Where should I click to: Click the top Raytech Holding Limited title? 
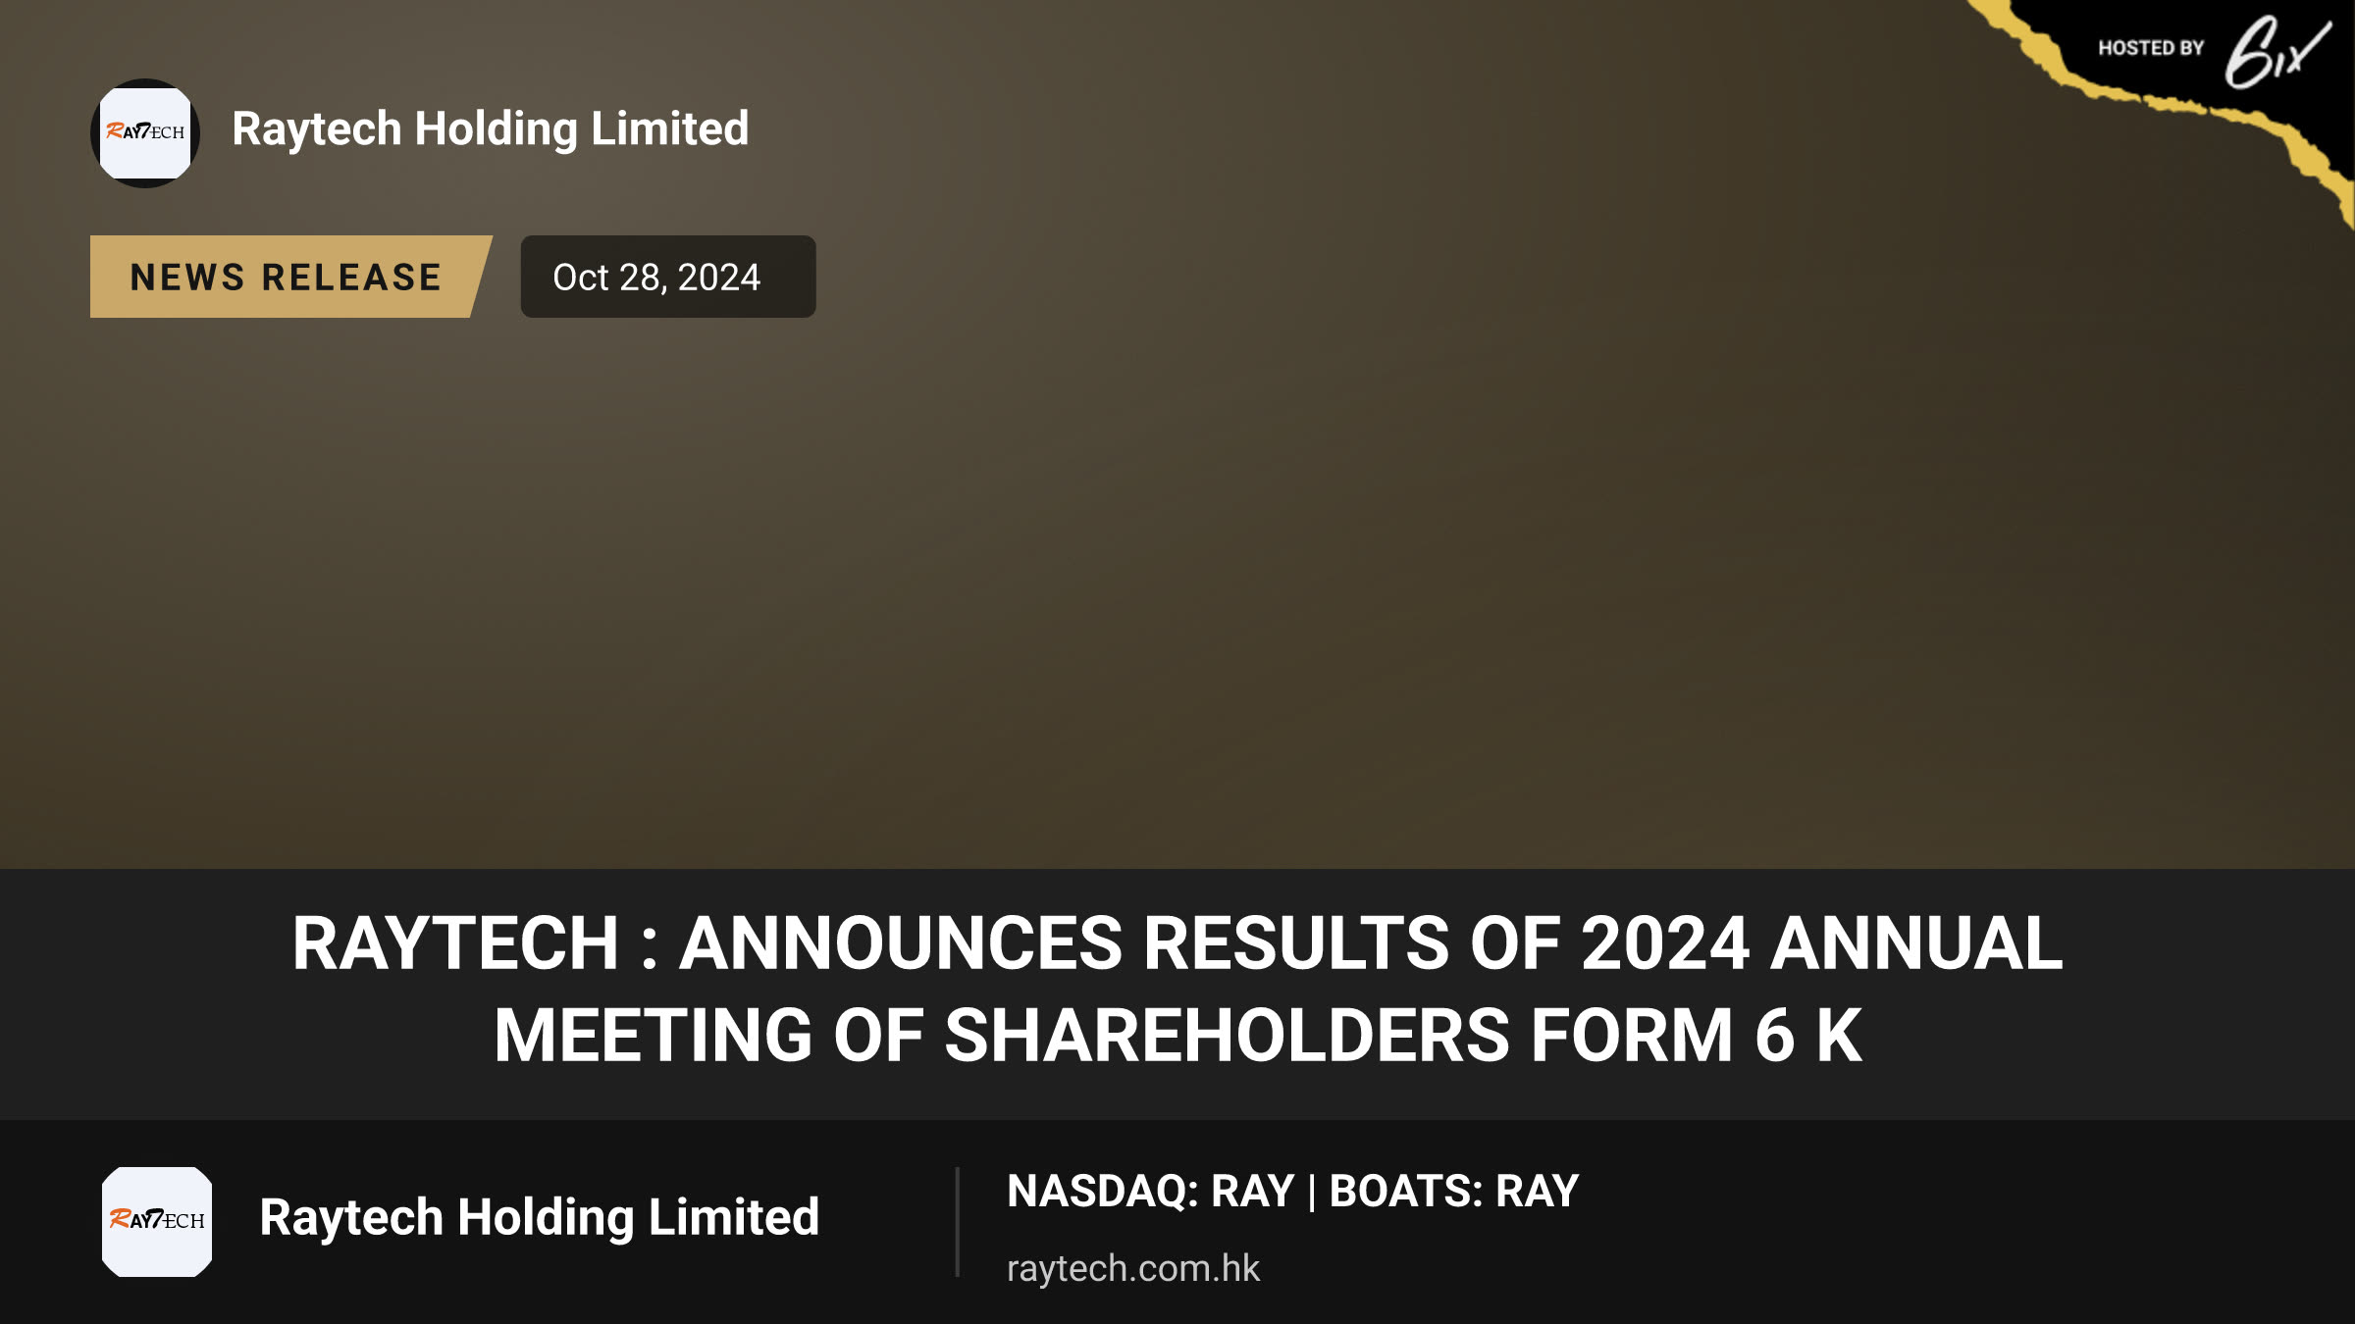coord(491,129)
